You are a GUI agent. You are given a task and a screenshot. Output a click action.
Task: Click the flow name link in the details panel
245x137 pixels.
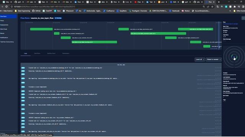point(230,24)
